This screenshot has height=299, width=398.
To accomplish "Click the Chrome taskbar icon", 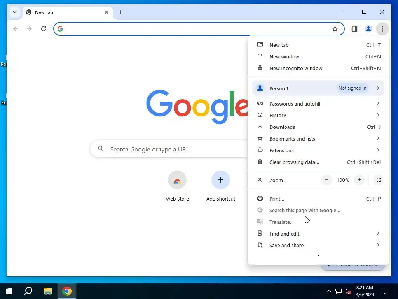I will tap(67, 291).
